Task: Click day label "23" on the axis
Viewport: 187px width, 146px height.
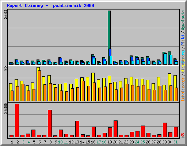Action: (x=131, y=142)
